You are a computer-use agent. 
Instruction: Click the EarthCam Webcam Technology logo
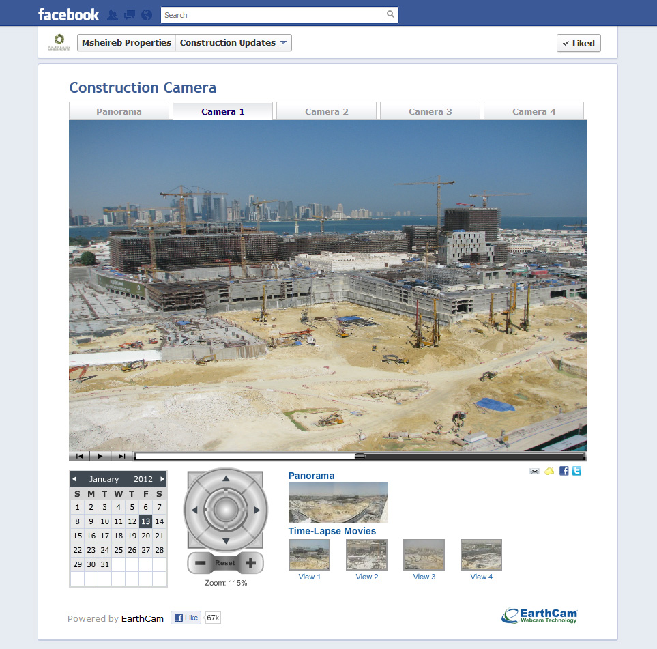coord(539,616)
